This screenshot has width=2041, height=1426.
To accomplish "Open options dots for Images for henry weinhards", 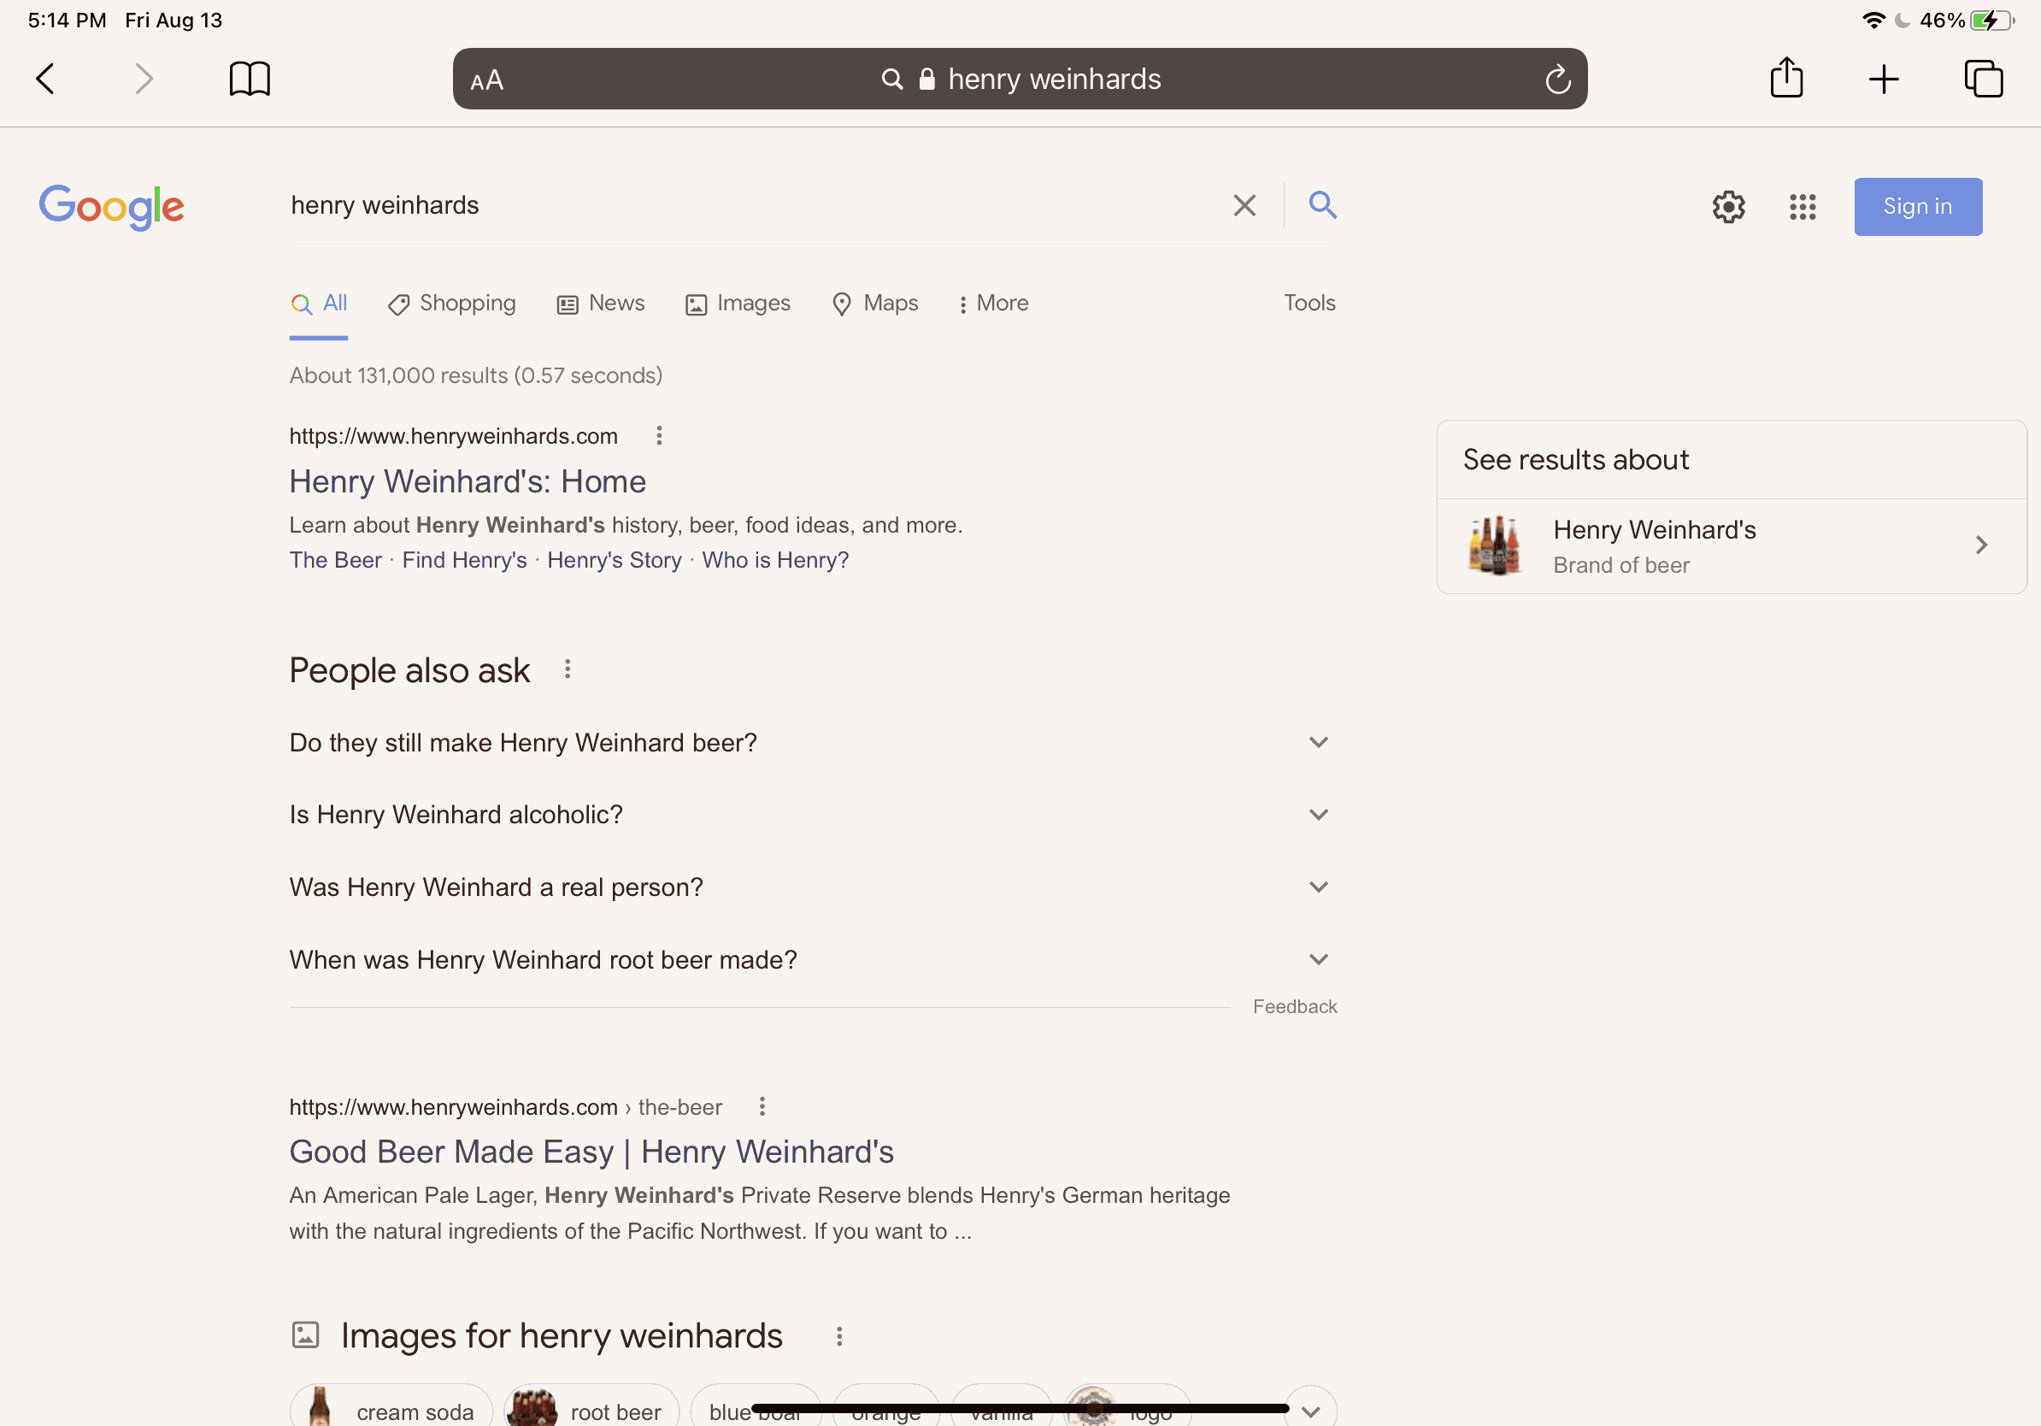I will [838, 1335].
